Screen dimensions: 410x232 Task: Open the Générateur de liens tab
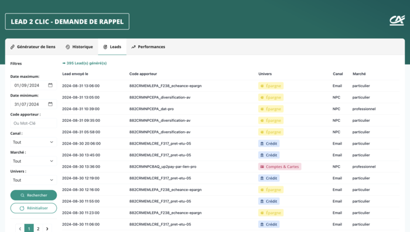pyautogui.click(x=33, y=47)
